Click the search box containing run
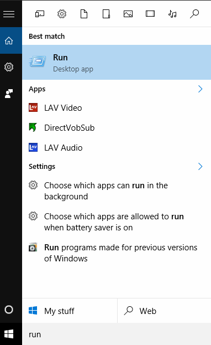This screenshot has height=345, width=211. pyautogui.click(x=117, y=334)
